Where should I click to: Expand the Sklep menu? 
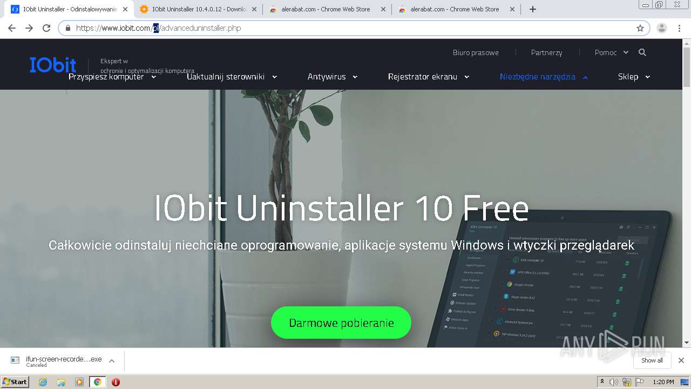tap(634, 77)
